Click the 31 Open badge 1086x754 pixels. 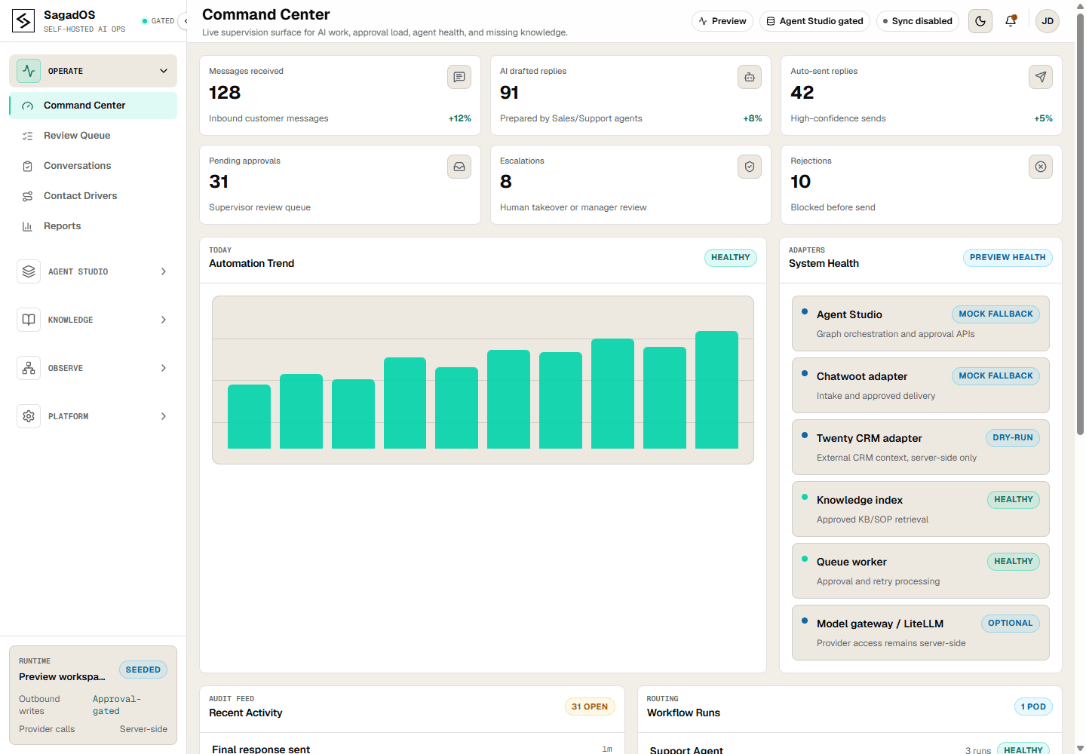point(590,707)
